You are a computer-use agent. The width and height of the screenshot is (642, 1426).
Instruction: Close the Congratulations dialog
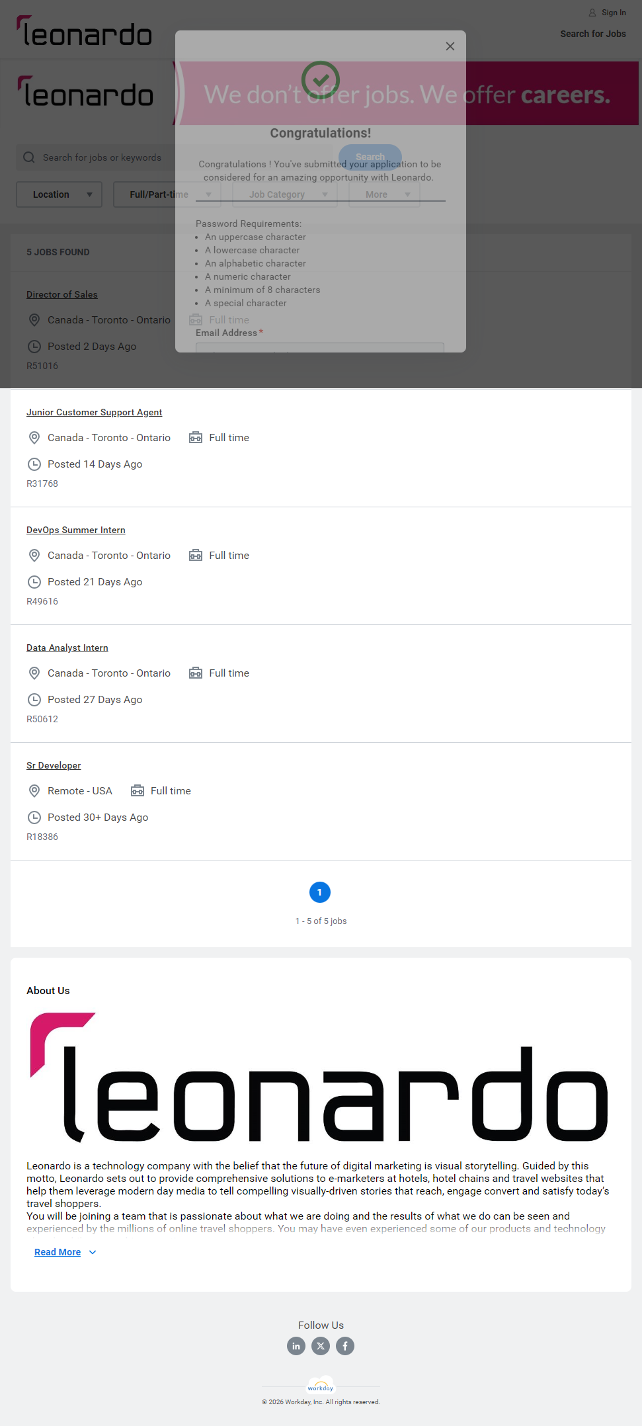point(450,46)
